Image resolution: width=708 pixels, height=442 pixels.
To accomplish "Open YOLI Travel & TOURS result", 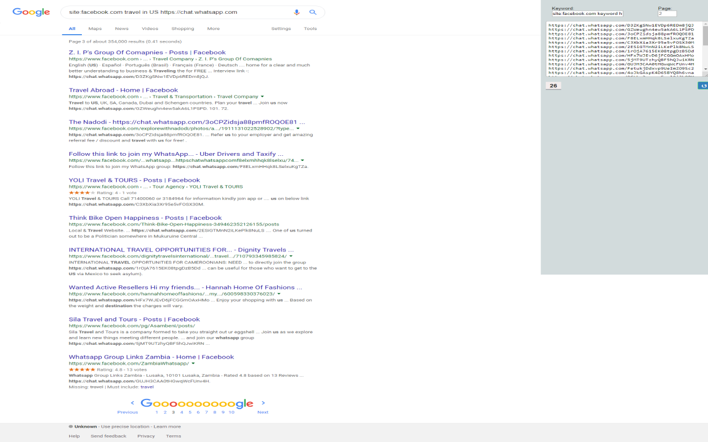I will click(134, 180).
